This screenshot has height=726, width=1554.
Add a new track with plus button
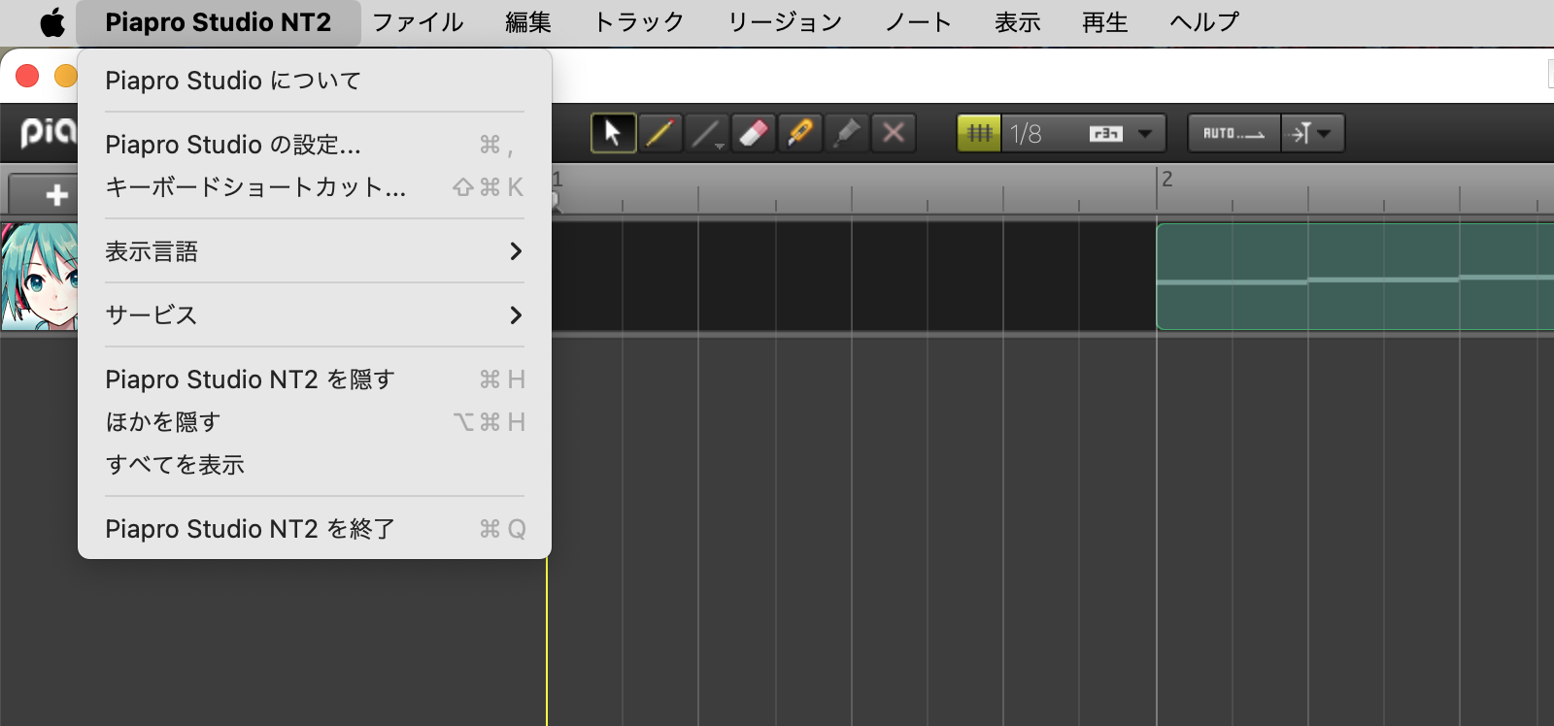56,195
